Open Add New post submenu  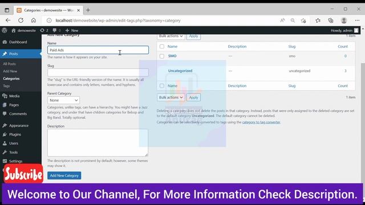pos(10,71)
